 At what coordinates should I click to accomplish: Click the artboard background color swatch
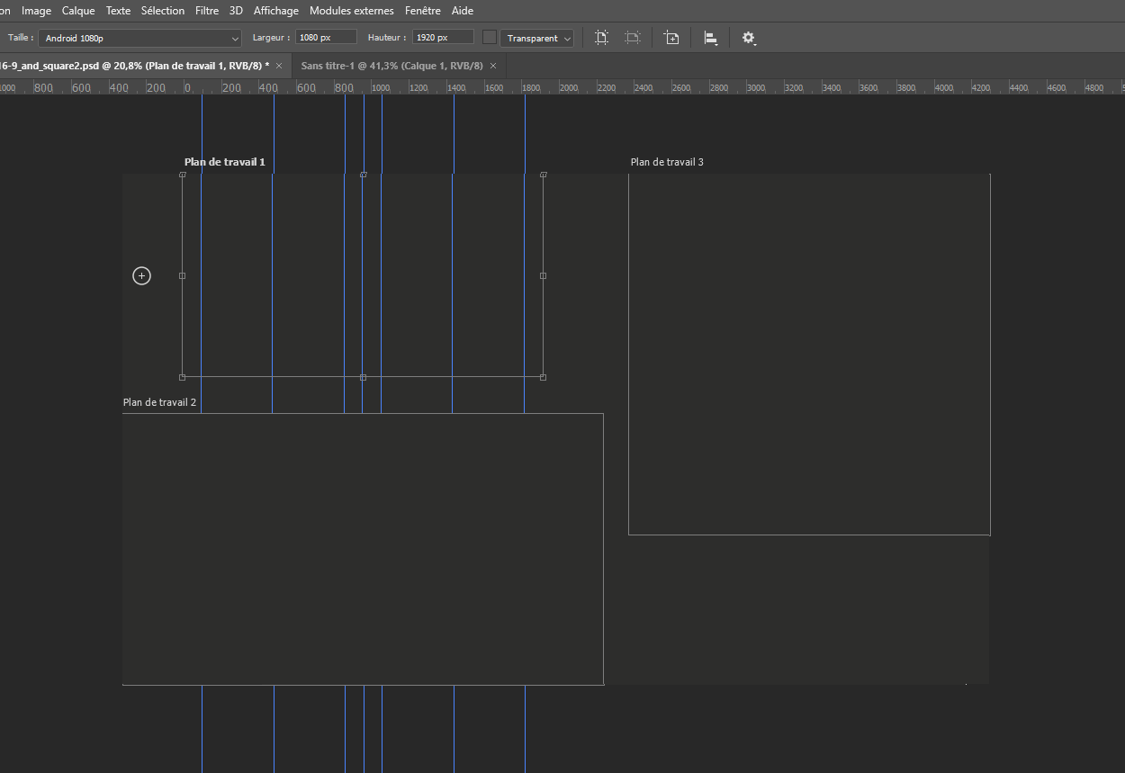[x=489, y=38]
